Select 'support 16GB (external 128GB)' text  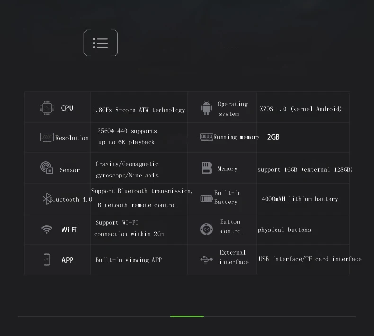(305, 169)
